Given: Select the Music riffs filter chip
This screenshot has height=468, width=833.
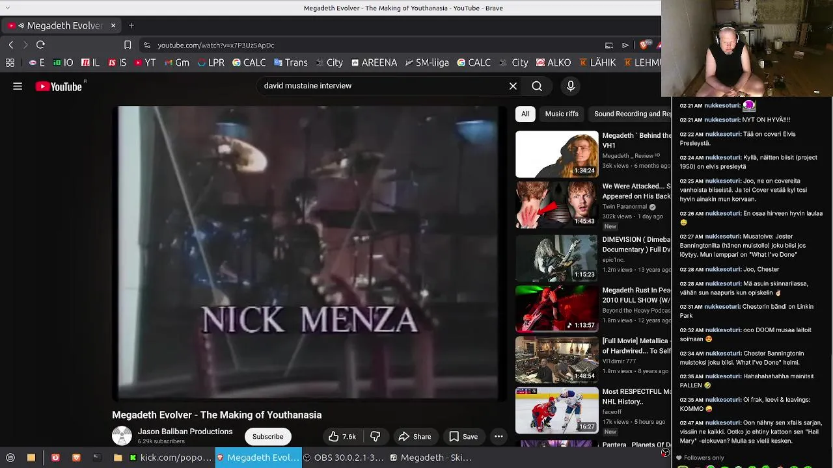Looking at the screenshot, I should click(562, 114).
